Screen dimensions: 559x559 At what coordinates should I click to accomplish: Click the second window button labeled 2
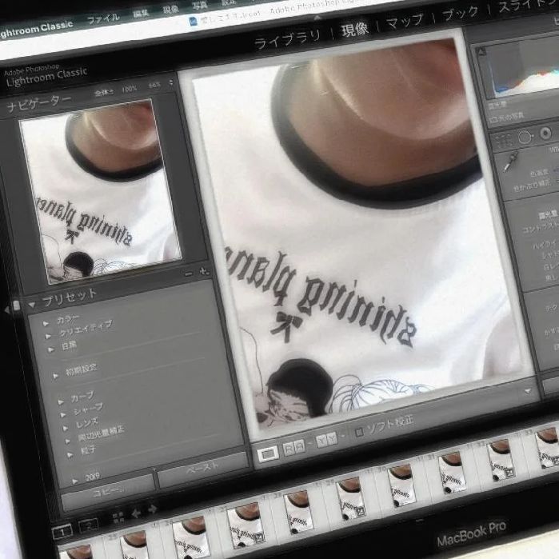[88, 526]
